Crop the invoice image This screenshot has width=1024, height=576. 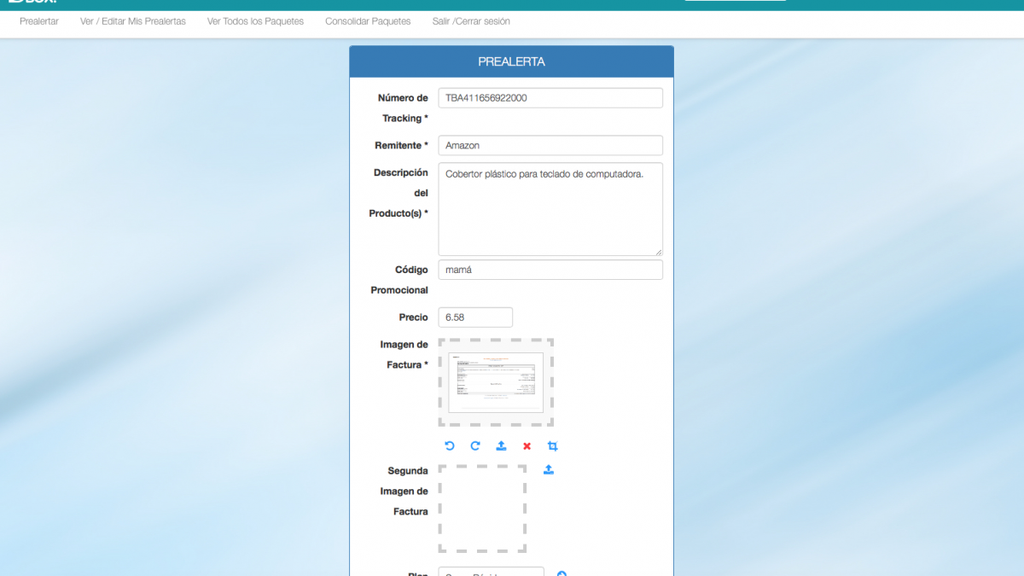click(552, 445)
